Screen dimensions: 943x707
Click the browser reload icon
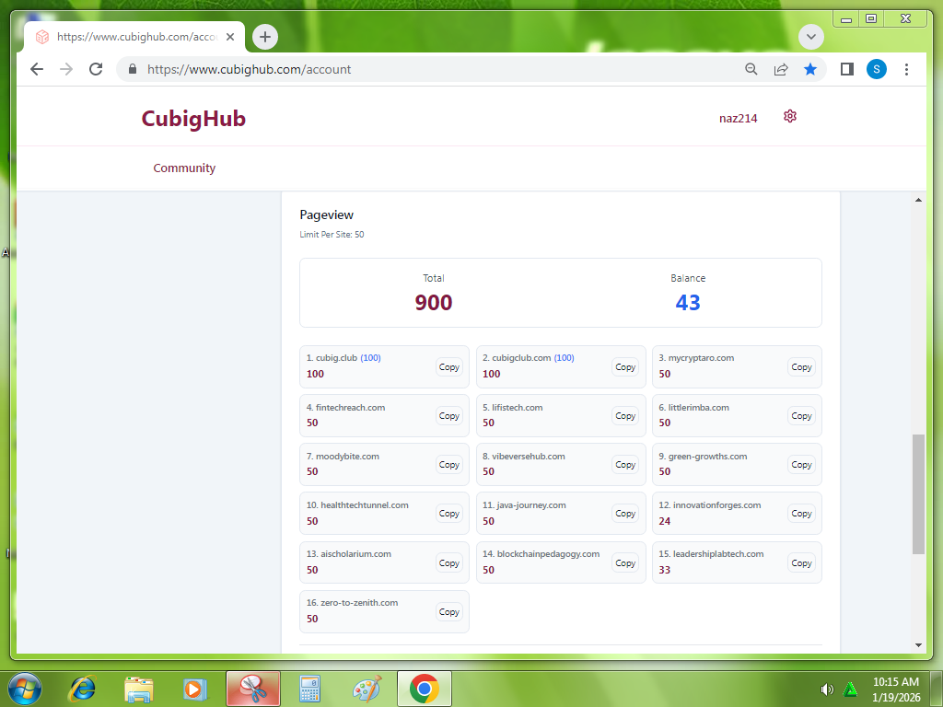pyautogui.click(x=95, y=69)
